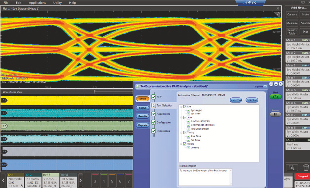This screenshot has height=188, width=310.
Task: Collapse the Timing tree node
Action: tap(181, 132)
